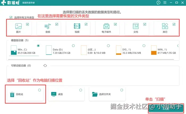
Task: Uncheck the 其它 checkbox
Action: (174, 24)
